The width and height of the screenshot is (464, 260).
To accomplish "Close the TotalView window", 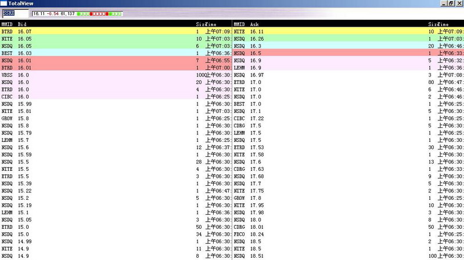I will 459,3.
